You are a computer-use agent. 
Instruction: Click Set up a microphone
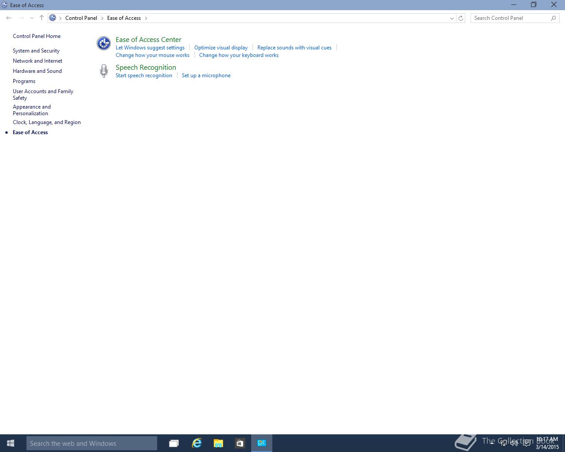[206, 75]
